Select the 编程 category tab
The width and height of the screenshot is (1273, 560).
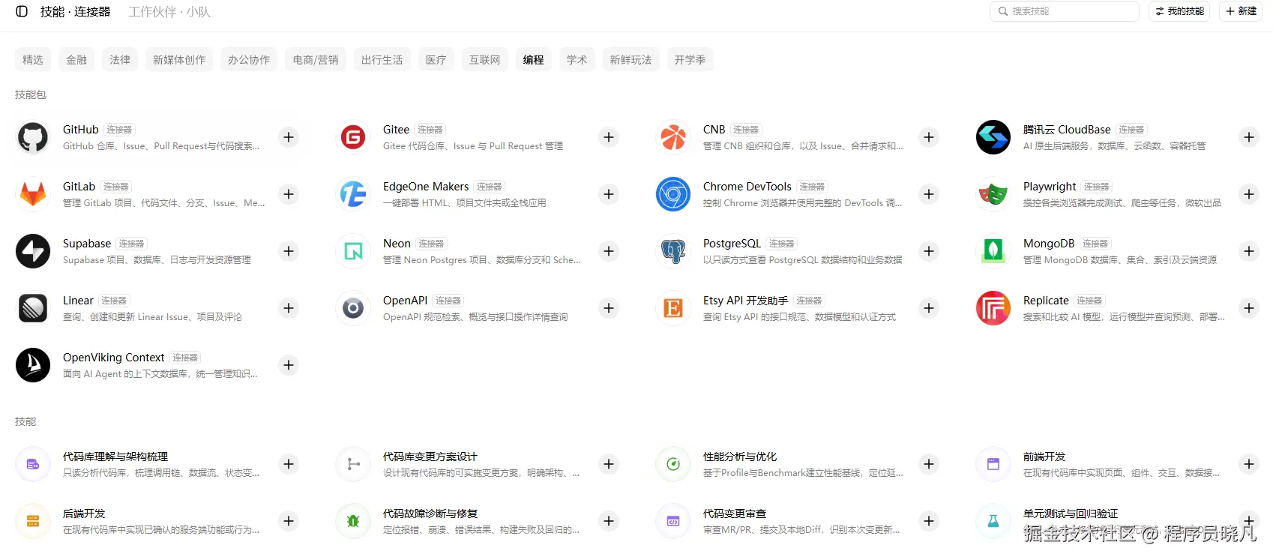pos(534,60)
